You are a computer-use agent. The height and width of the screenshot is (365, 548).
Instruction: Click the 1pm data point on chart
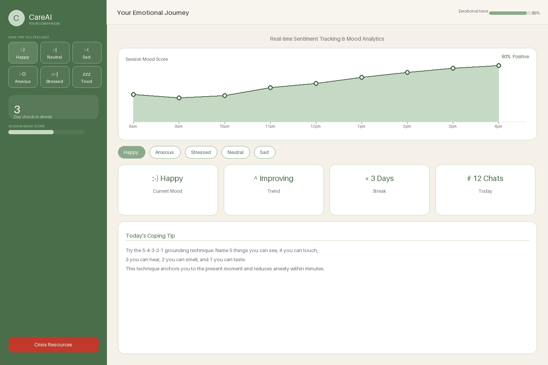coord(362,77)
